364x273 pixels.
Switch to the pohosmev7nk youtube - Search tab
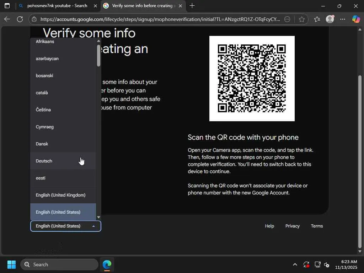click(x=57, y=6)
